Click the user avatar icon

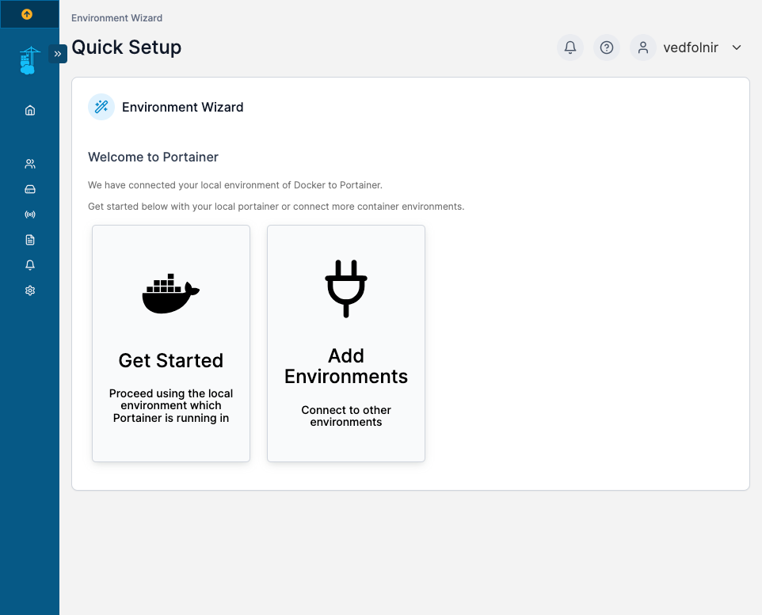pos(643,47)
